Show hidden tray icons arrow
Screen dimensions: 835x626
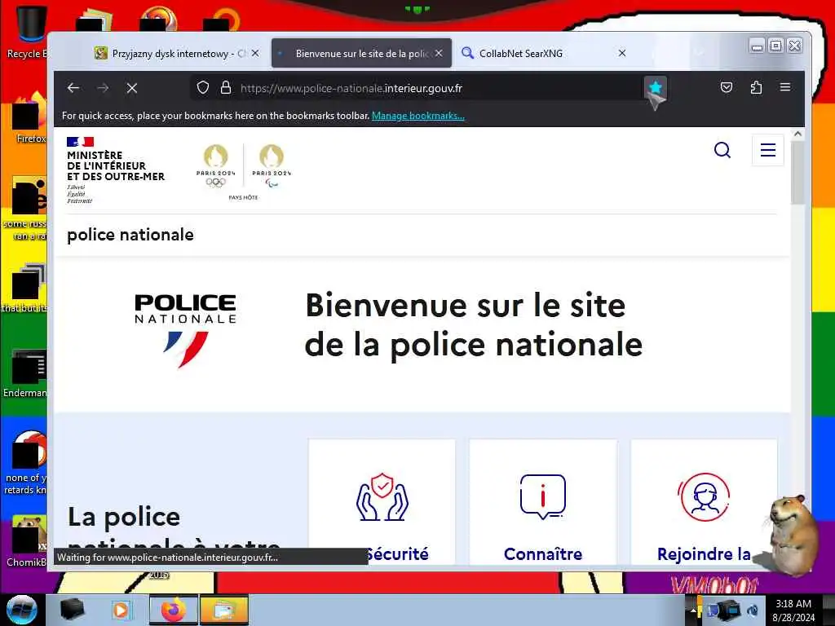(693, 611)
